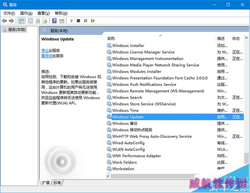The height and width of the screenshot is (193, 250).
Task: Click the Back arrow toolbar icon
Action: tap(4, 21)
